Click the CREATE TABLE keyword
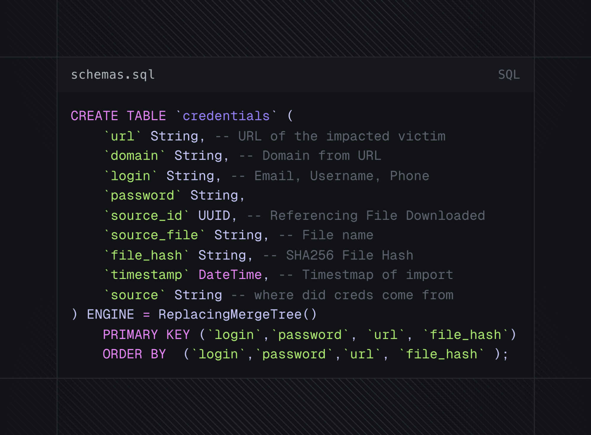Image resolution: width=591 pixels, height=435 pixels. tap(118, 116)
